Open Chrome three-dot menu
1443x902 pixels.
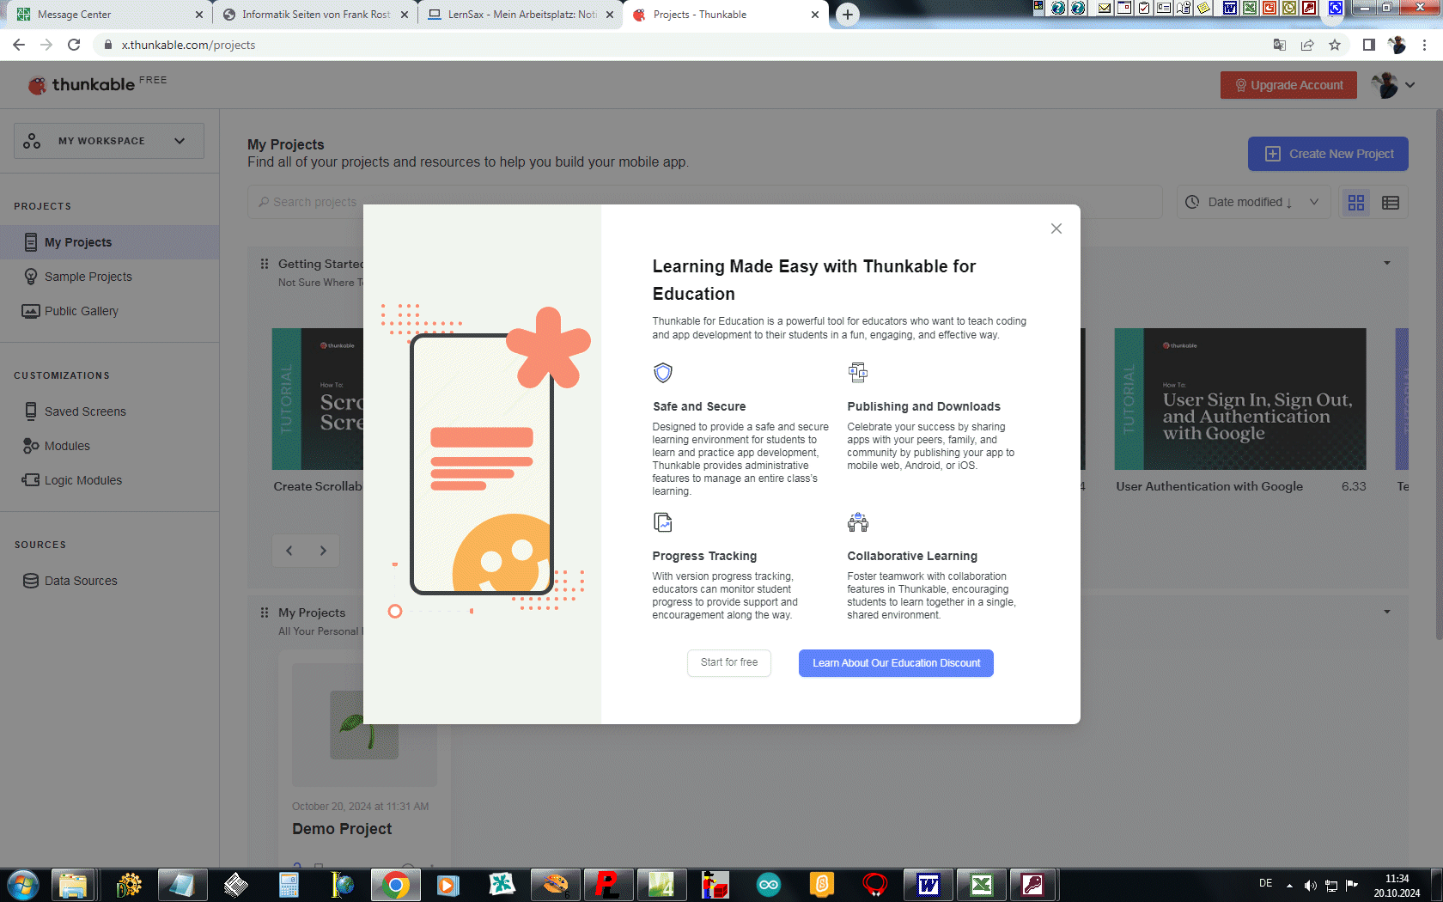click(x=1424, y=45)
